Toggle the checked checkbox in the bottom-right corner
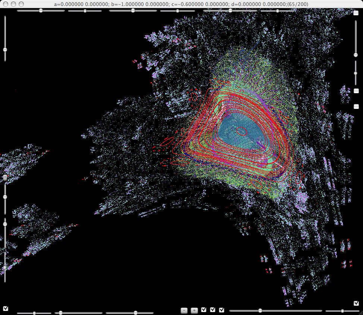 point(356,303)
